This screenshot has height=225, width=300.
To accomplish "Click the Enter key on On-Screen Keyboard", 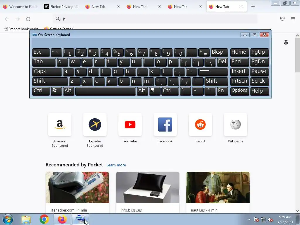I will click(x=213, y=72).
